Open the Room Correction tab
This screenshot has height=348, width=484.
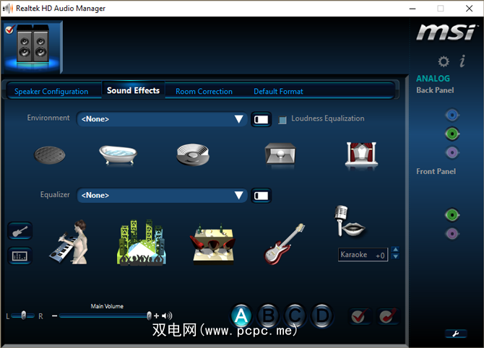click(204, 91)
